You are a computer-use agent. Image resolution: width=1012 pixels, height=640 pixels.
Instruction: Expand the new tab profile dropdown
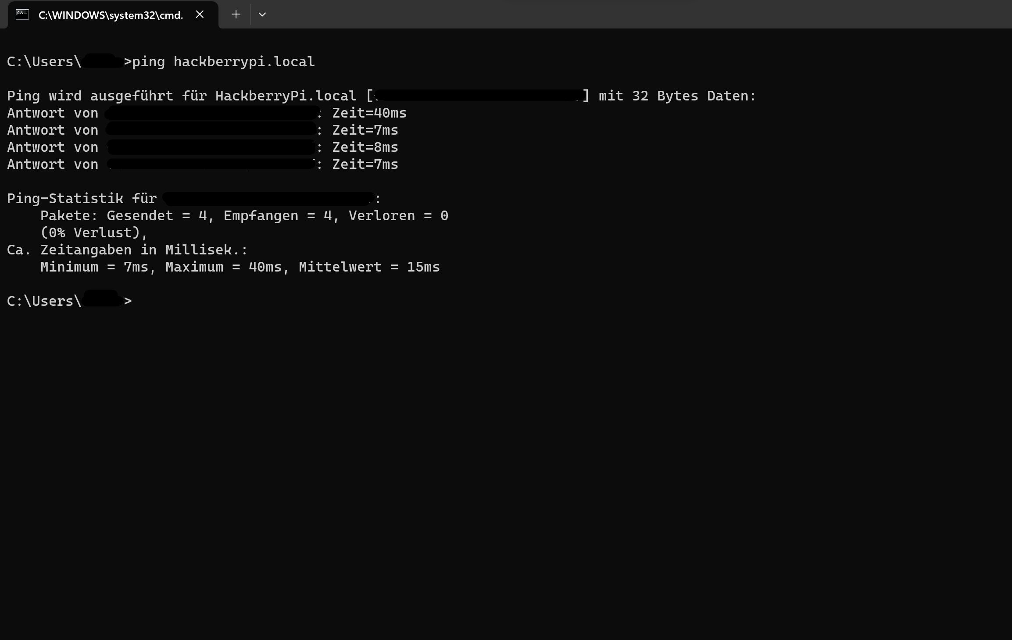262,14
